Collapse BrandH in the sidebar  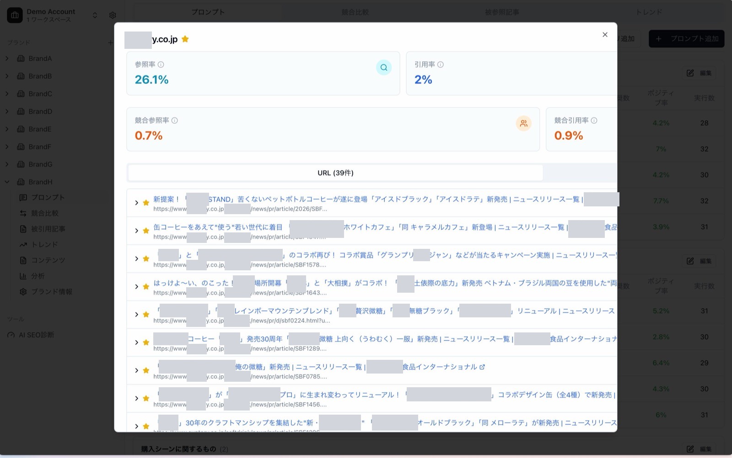click(7, 182)
